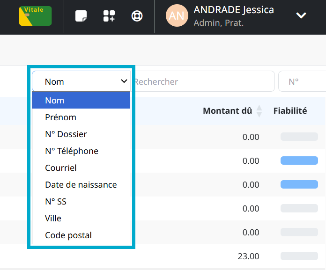326x270 pixels.
Task: Choose N° SS search criterion
Action: [x=55, y=202]
